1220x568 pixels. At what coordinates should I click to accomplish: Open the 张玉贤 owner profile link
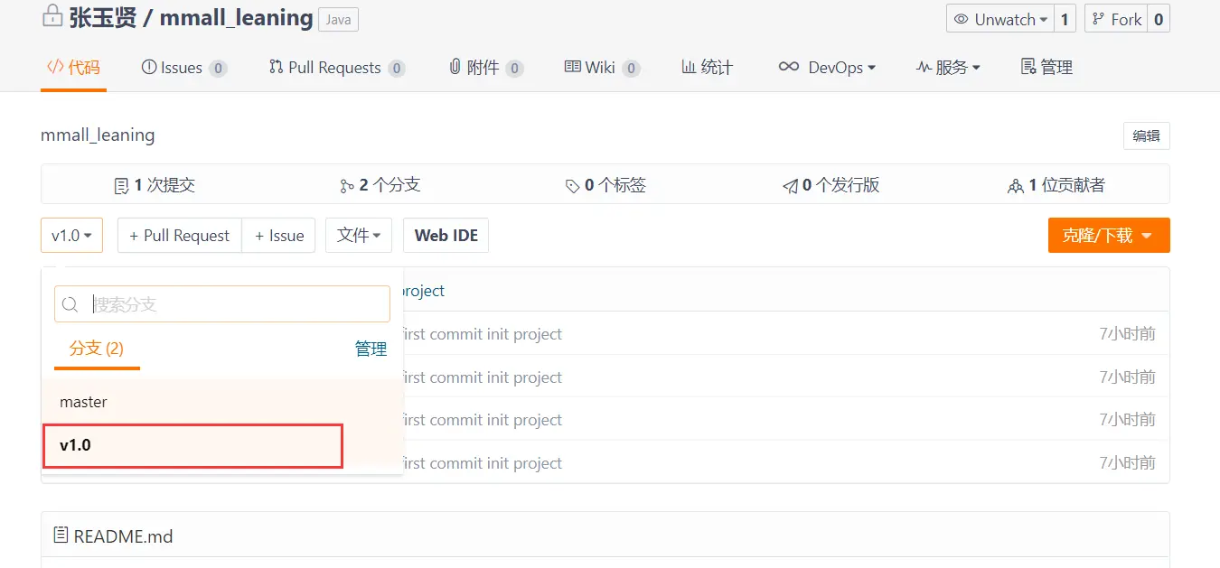103,17
